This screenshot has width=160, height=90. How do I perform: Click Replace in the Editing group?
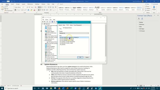click(x=148, y=8)
